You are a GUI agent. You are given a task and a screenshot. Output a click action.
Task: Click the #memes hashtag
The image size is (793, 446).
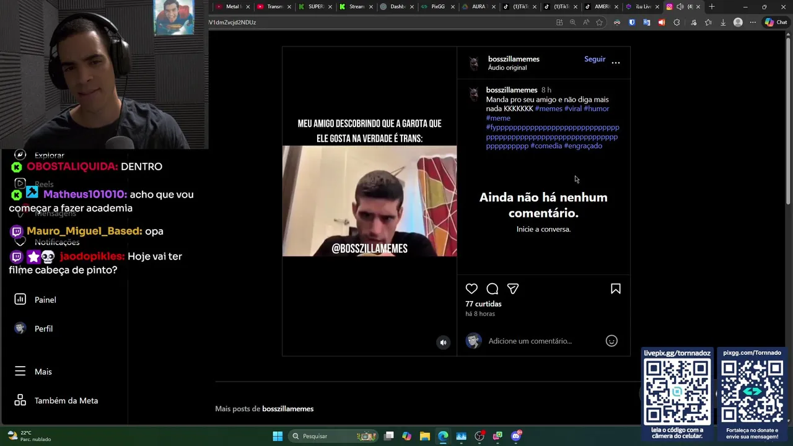(549, 108)
